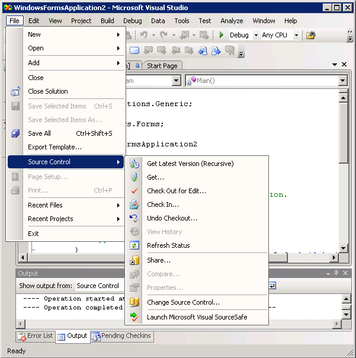This screenshot has width=356, height=358.
Task: Click the Undo Checkout arrow icon
Action: coord(134,218)
